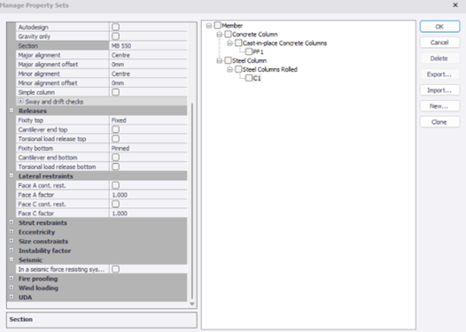The height and width of the screenshot is (332, 466).
Task: Change Fixity bottom value Pinned
Action: [148, 148]
